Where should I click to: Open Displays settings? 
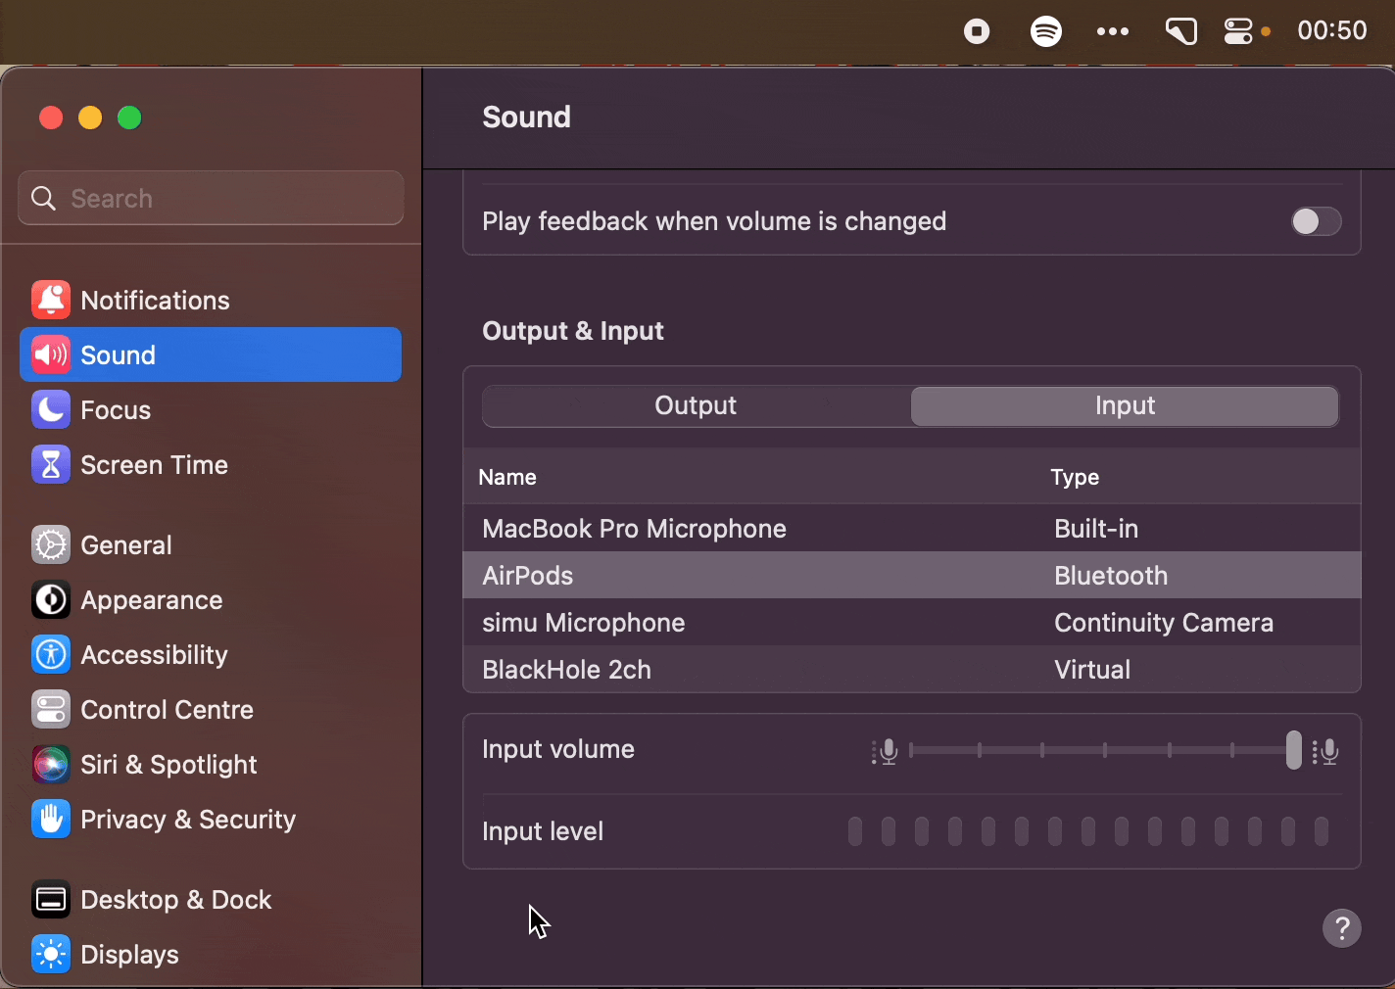click(50, 954)
